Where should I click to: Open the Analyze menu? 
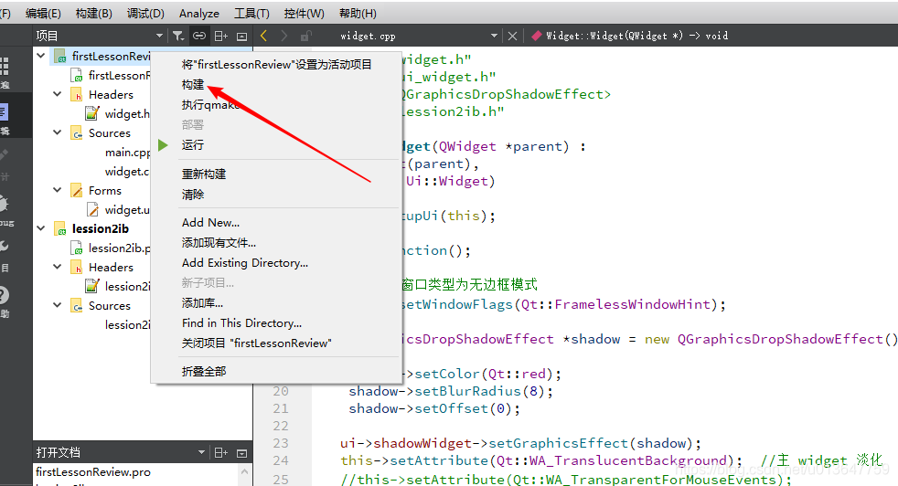click(198, 13)
